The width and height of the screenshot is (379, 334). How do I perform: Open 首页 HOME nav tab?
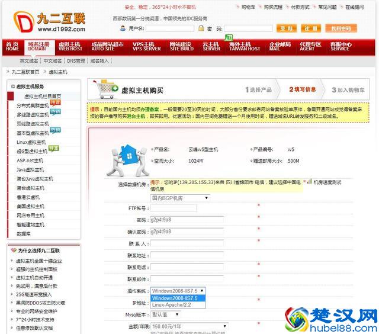point(12,46)
